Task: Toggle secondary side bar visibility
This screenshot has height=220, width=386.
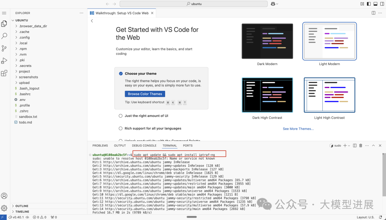Action: pos(382,4)
